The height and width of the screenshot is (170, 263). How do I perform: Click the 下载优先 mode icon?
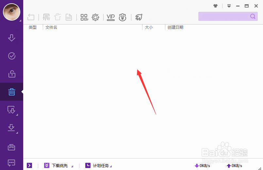(47, 165)
